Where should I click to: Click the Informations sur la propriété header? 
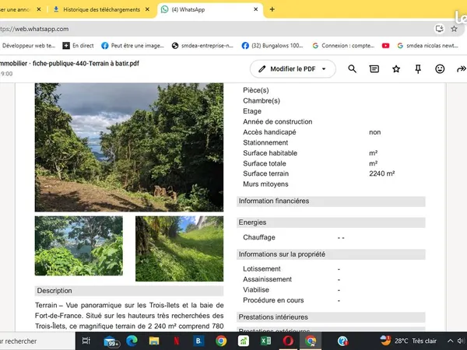click(331, 254)
